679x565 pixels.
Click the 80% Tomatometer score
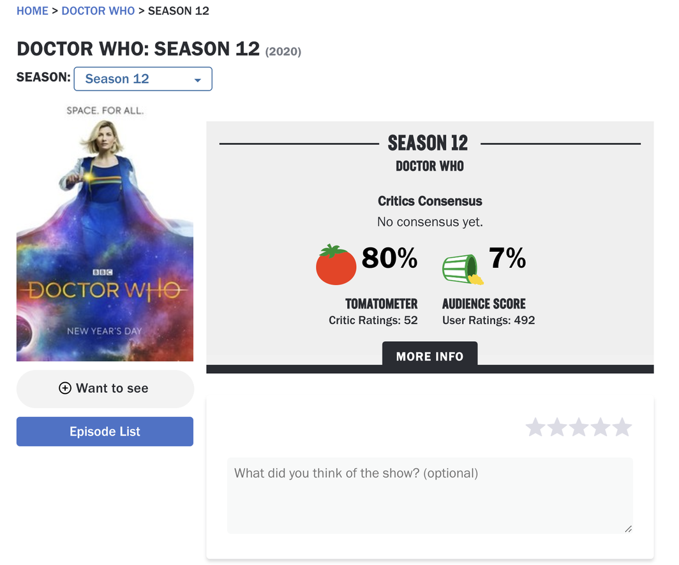[389, 258]
